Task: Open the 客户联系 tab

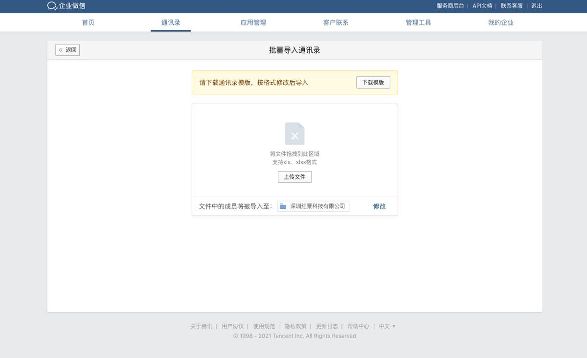Action: pyautogui.click(x=336, y=22)
